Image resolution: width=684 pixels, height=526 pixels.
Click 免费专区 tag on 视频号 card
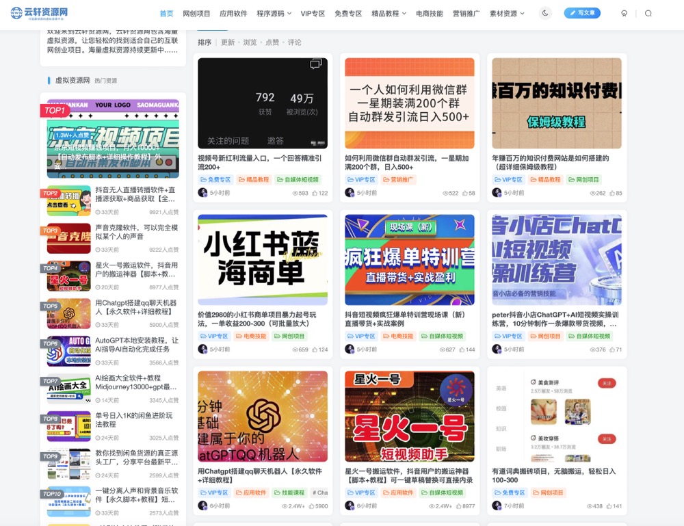(215, 180)
